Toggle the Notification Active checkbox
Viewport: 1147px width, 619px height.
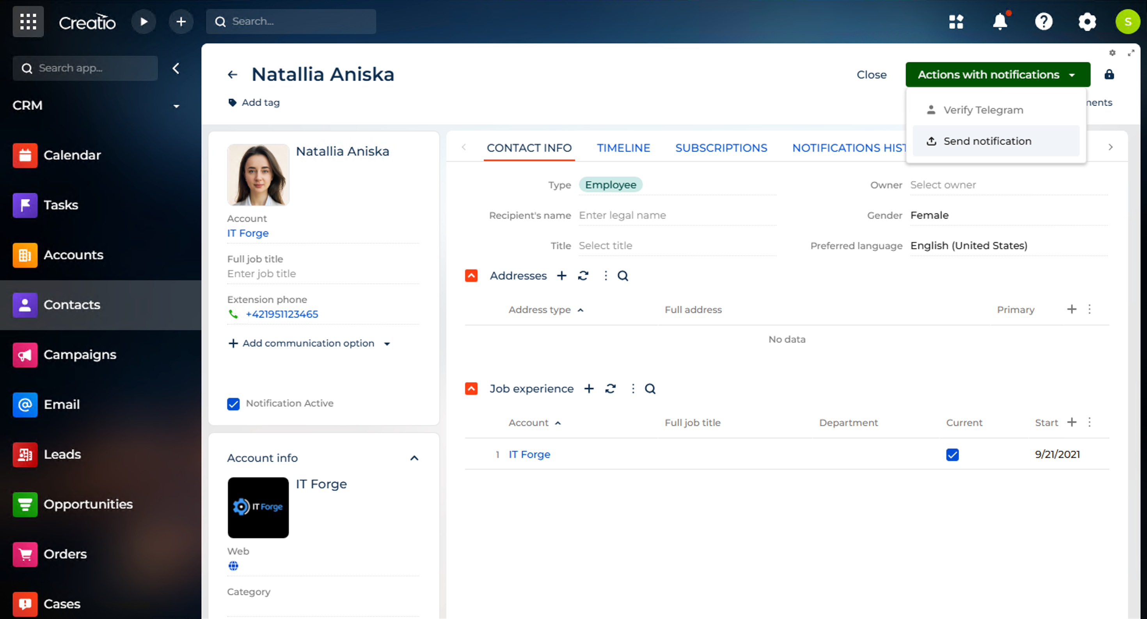[233, 403]
